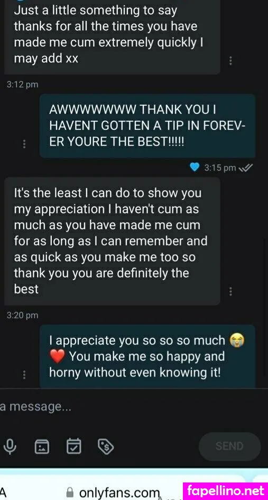Open the scheduled message calendar icon
Viewport: 268px width, 500px height.
pos(74,446)
